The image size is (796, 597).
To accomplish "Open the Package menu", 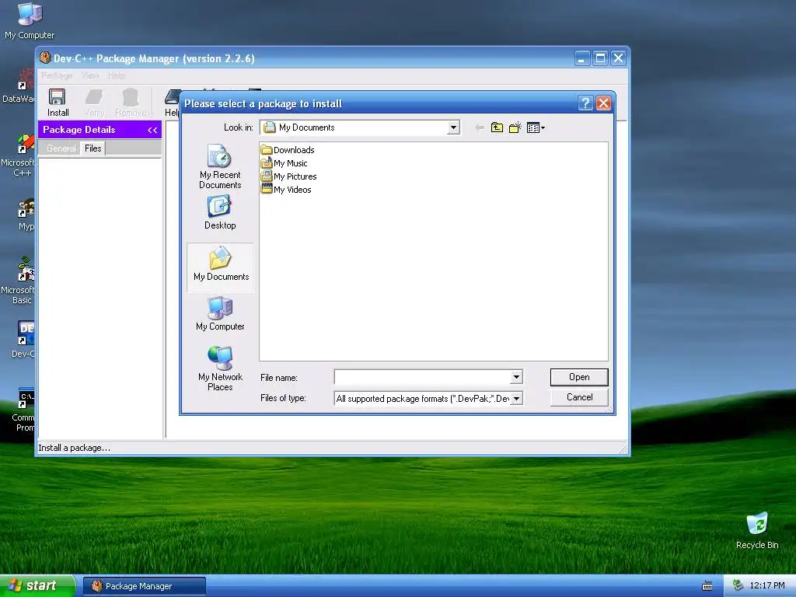I will [57, 75].
